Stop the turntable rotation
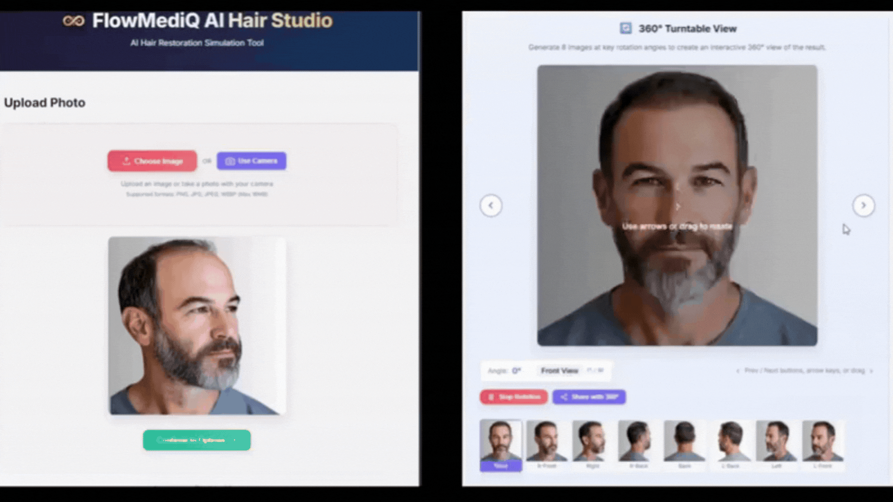This screenshot has height=502, width=893. coord(514,397)
